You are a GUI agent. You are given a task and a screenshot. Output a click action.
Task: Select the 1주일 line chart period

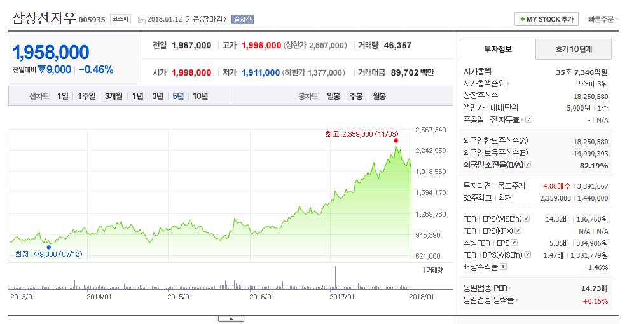pos(86,97)
